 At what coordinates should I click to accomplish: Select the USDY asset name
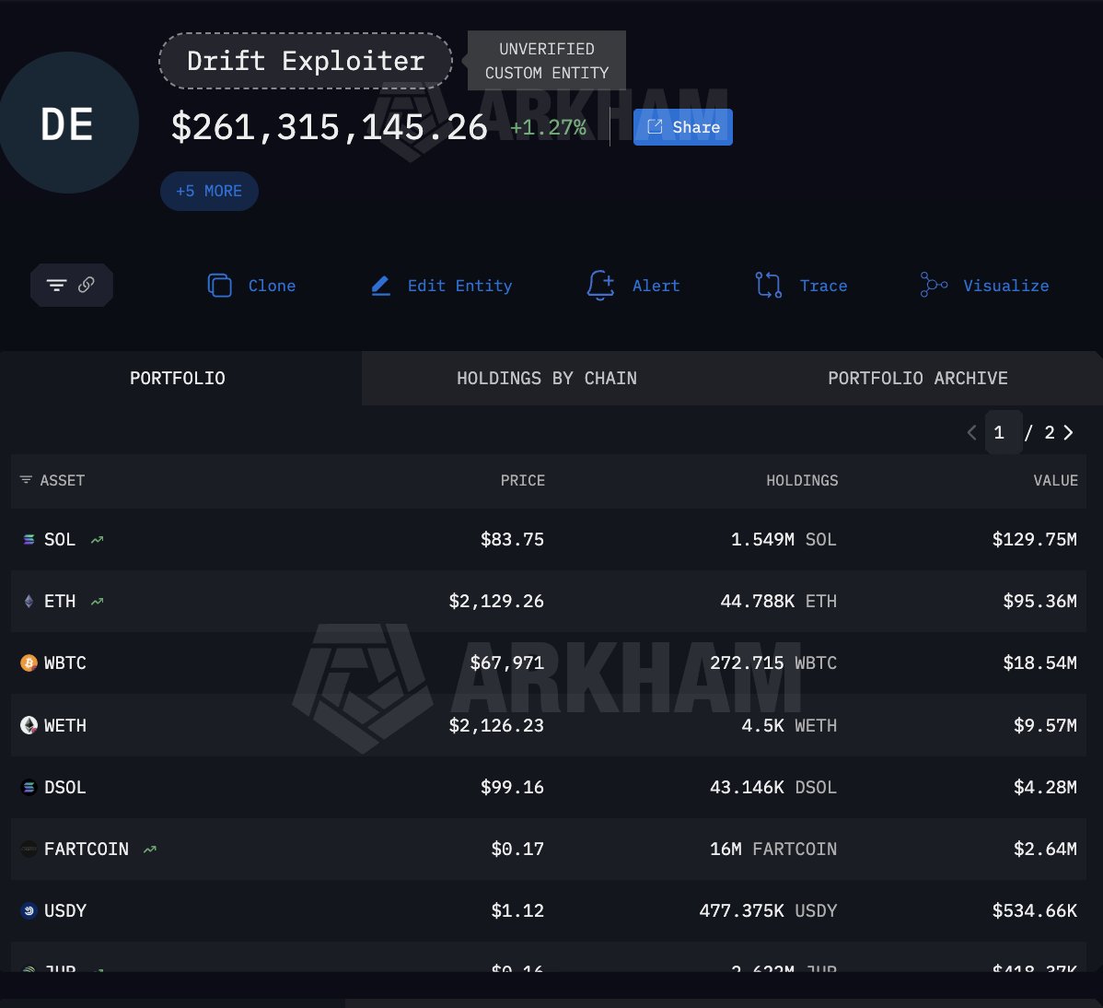click(64, 911)
